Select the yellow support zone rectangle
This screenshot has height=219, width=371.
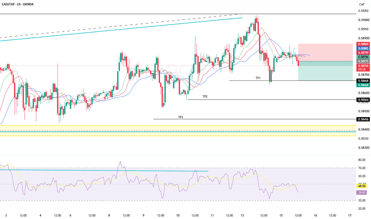178,131
